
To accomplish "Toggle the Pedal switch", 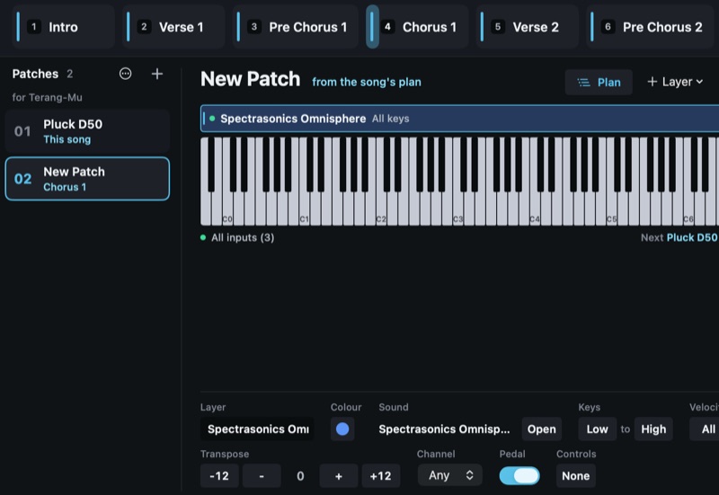I will pos(519,476).
